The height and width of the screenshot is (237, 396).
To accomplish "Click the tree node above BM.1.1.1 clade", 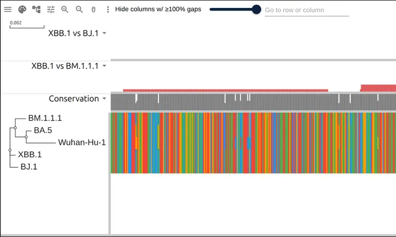I will tap(15, 128).
